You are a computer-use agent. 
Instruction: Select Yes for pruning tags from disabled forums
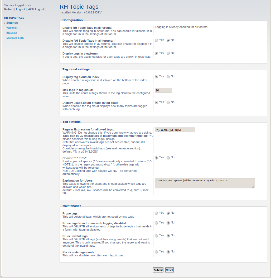pyautogui.click(x=156, y=223)
